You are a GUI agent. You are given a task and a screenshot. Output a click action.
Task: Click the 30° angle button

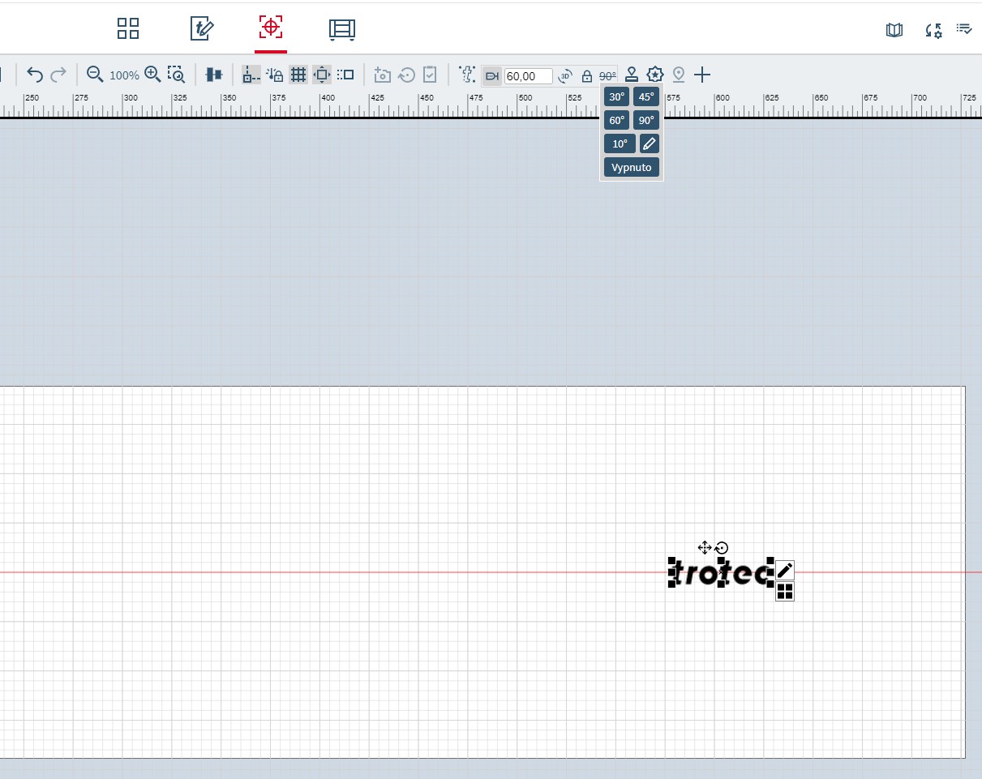tap(617, 97)
